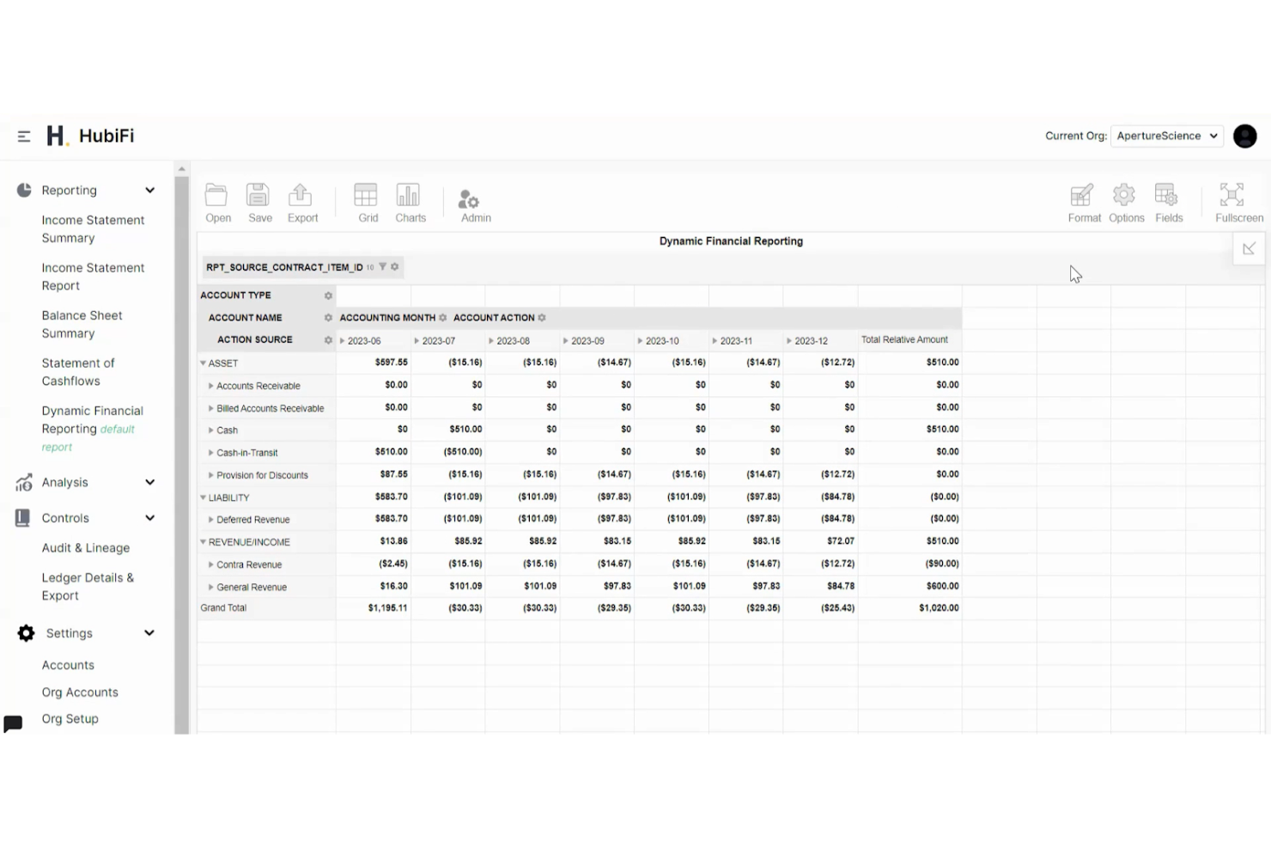Screen dimensions: 1271x848
Task: Toggle the sidebar with the hamburger menu
Action: 23,136
